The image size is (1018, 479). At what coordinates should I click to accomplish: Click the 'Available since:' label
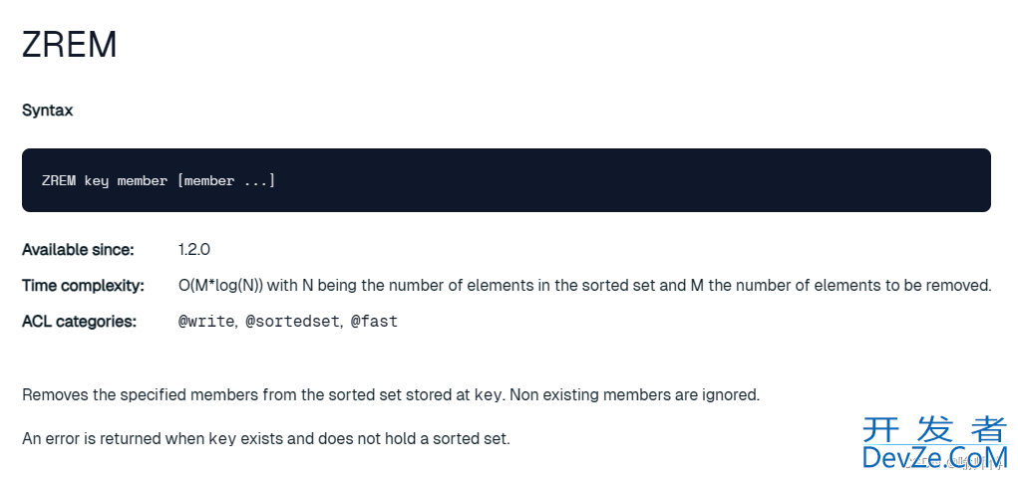pos(78,250)
